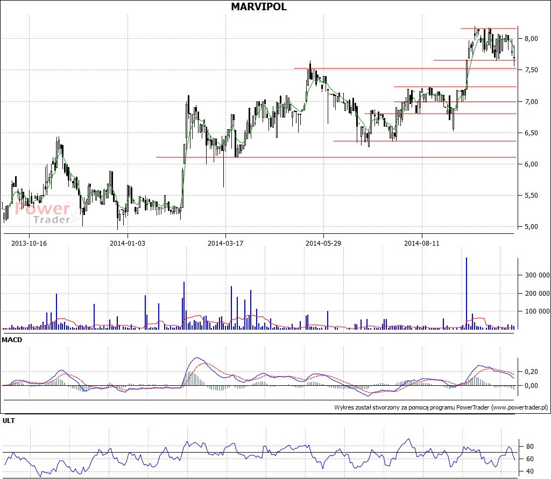Click the tallest volume bar spike

point(467,294)
